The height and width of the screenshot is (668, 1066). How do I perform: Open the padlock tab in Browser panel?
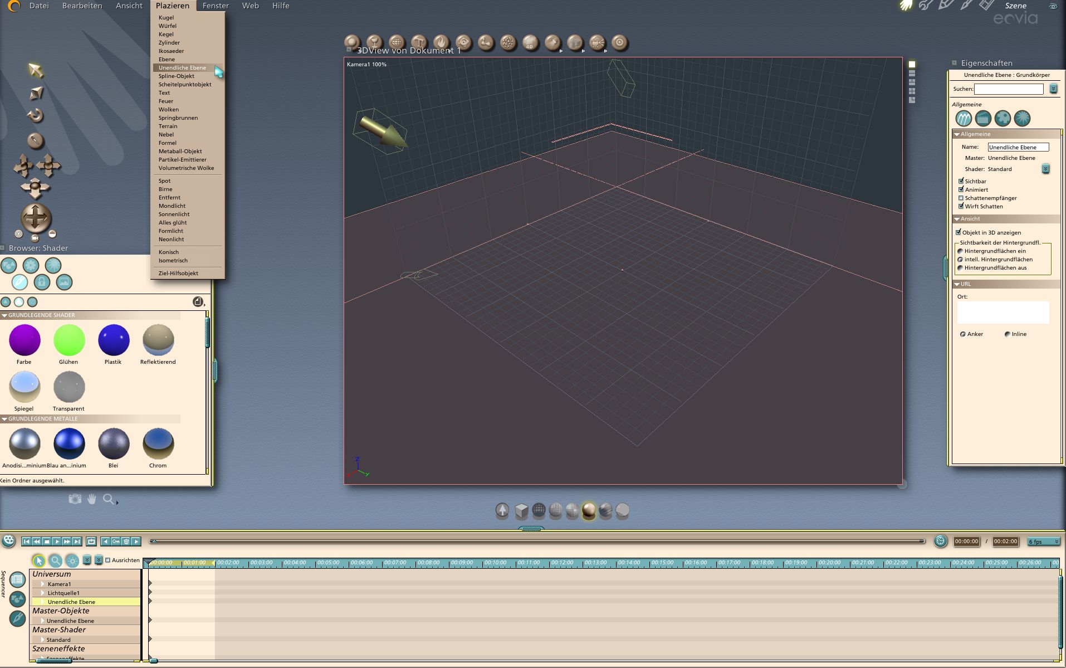click(42, 282)
